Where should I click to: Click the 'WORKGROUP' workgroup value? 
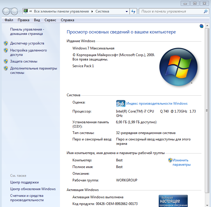pyautogui.click(x=127, y=180)
